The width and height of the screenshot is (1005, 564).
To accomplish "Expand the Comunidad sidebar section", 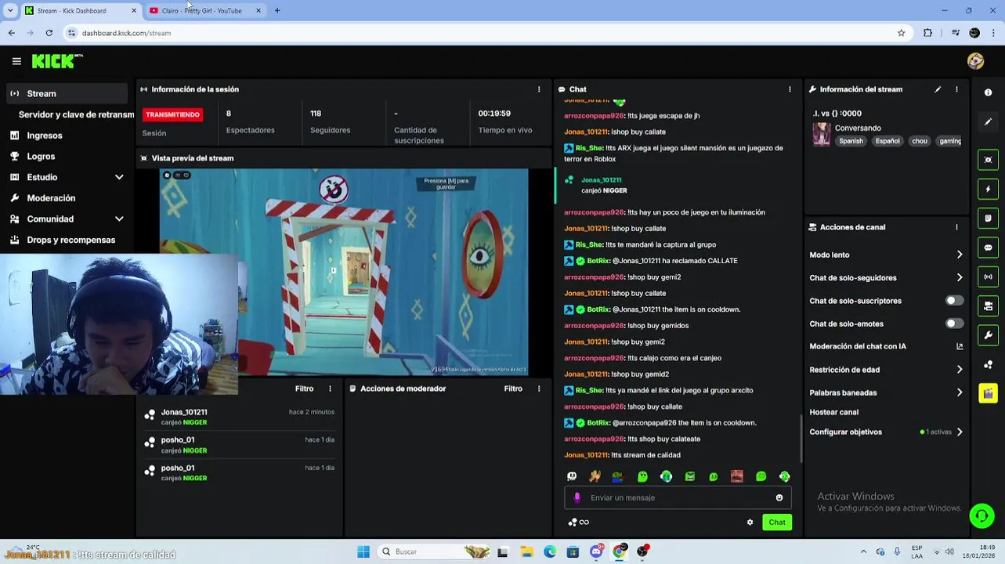I will pos(119,219).
